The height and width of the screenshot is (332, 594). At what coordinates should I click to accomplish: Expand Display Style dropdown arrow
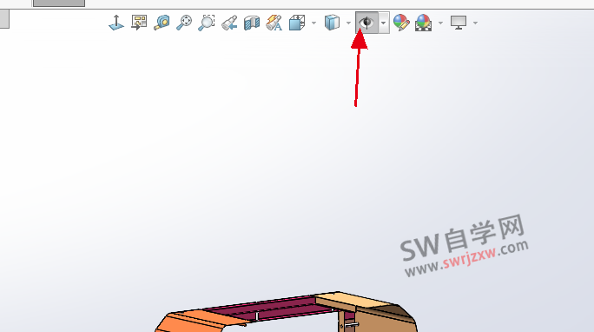click(348, 23)
